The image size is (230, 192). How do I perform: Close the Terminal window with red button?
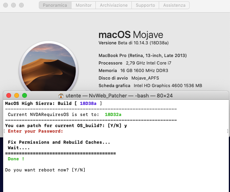click(x=9, y=95)
